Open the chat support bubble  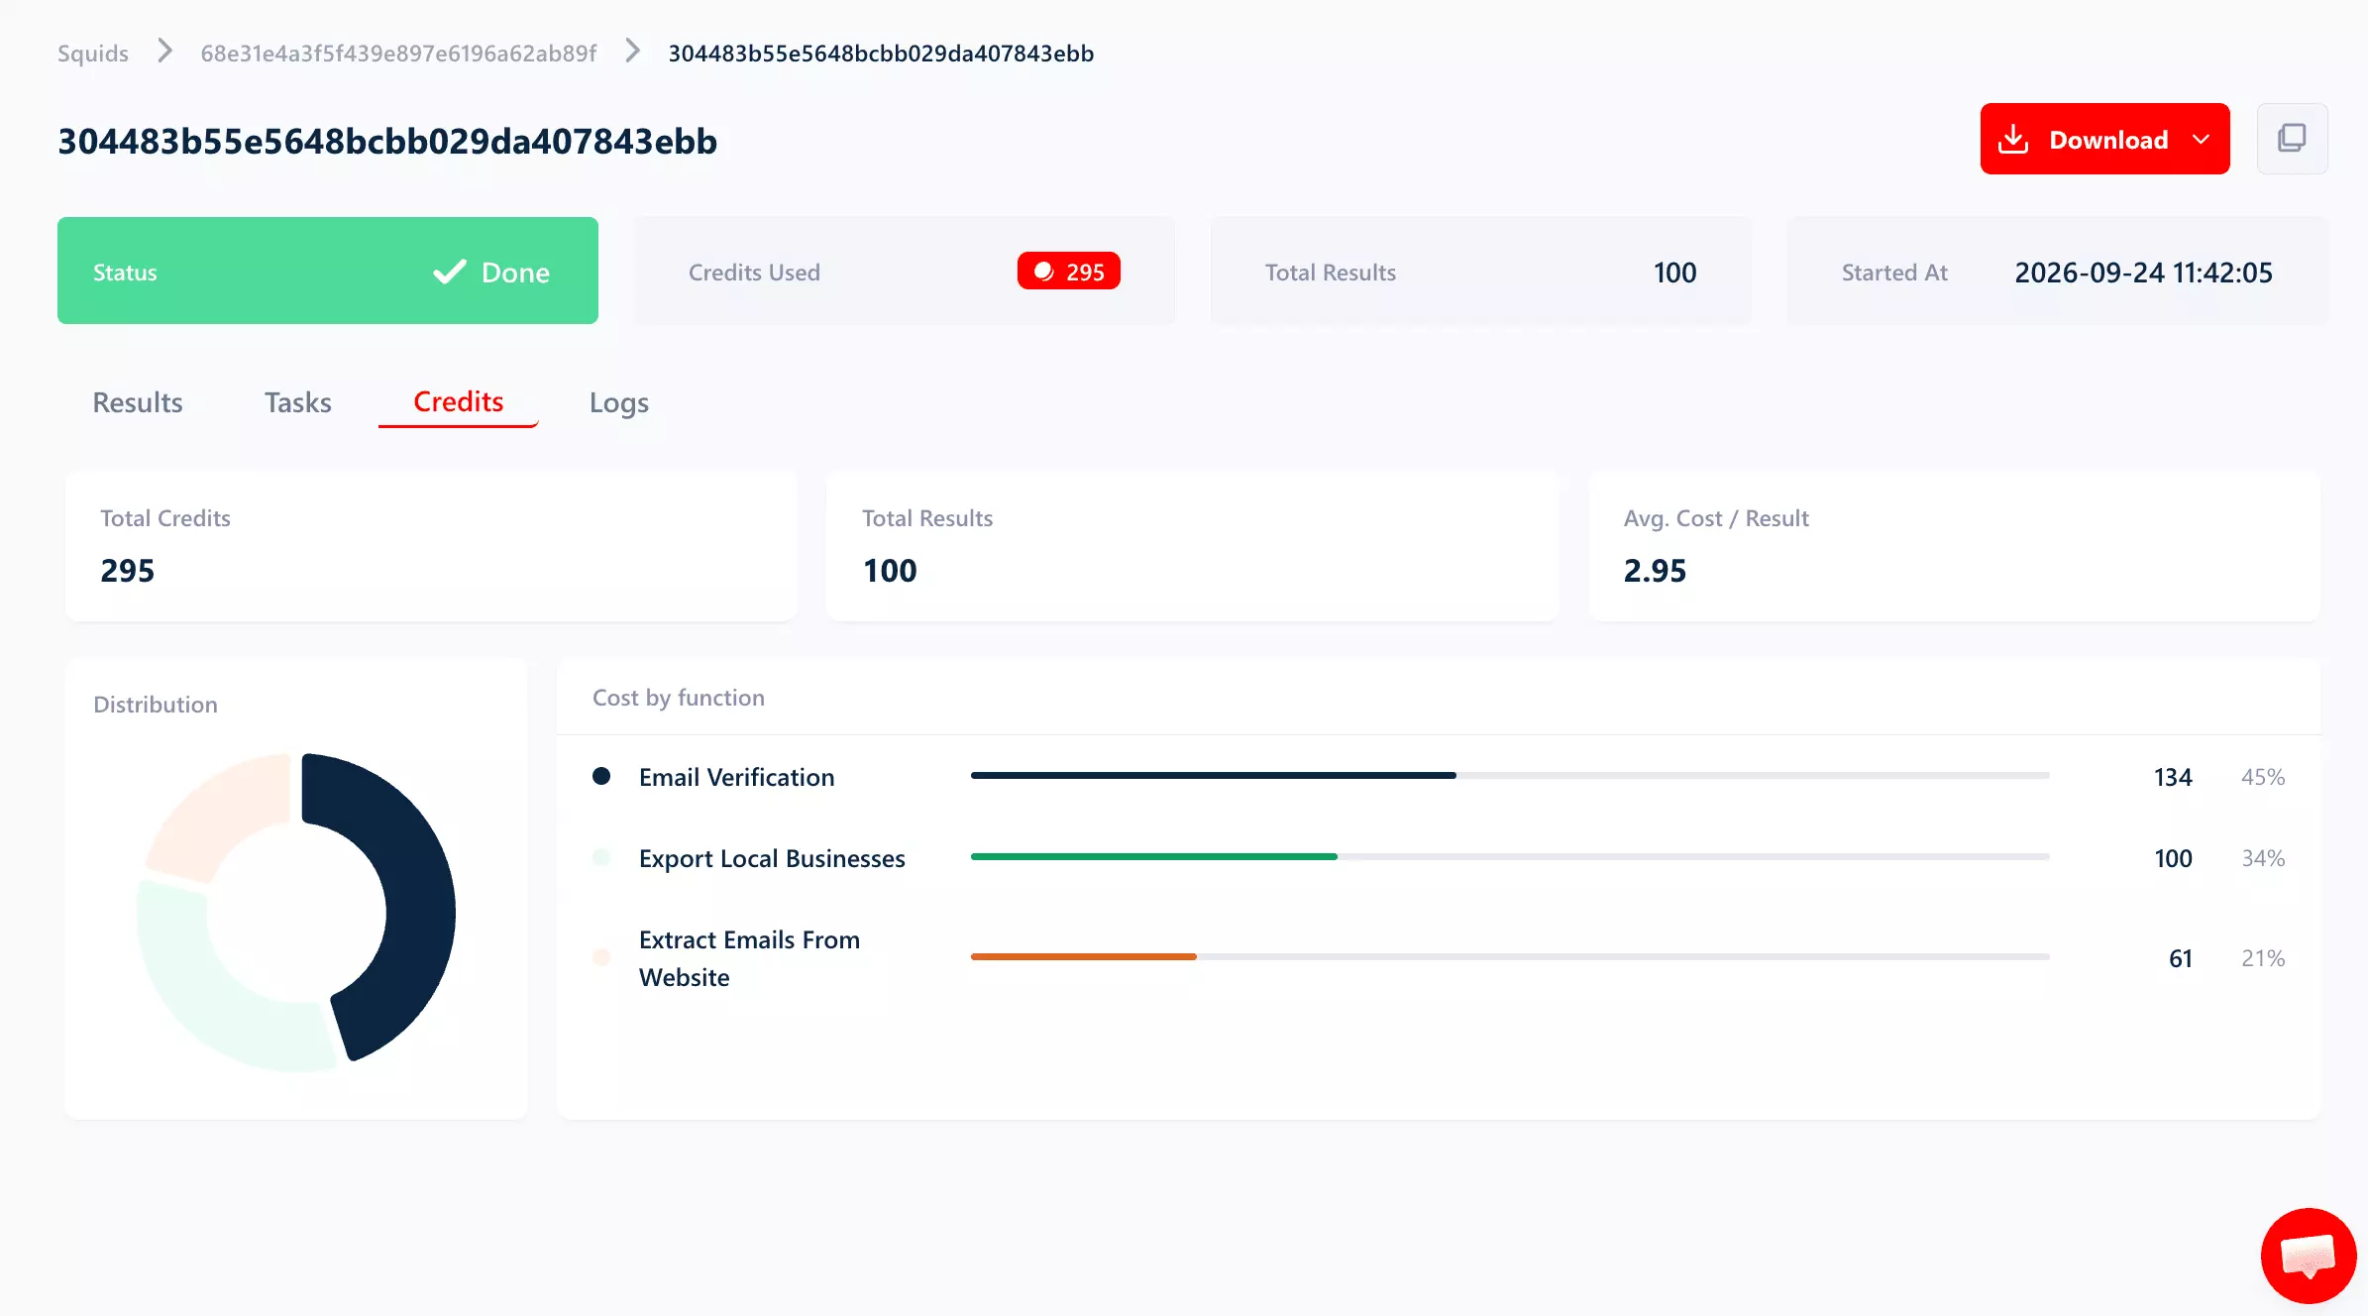(2309, 1257)
